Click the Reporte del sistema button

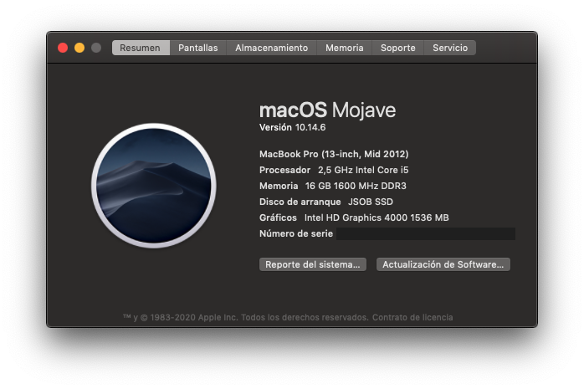[x=313, y=264]
